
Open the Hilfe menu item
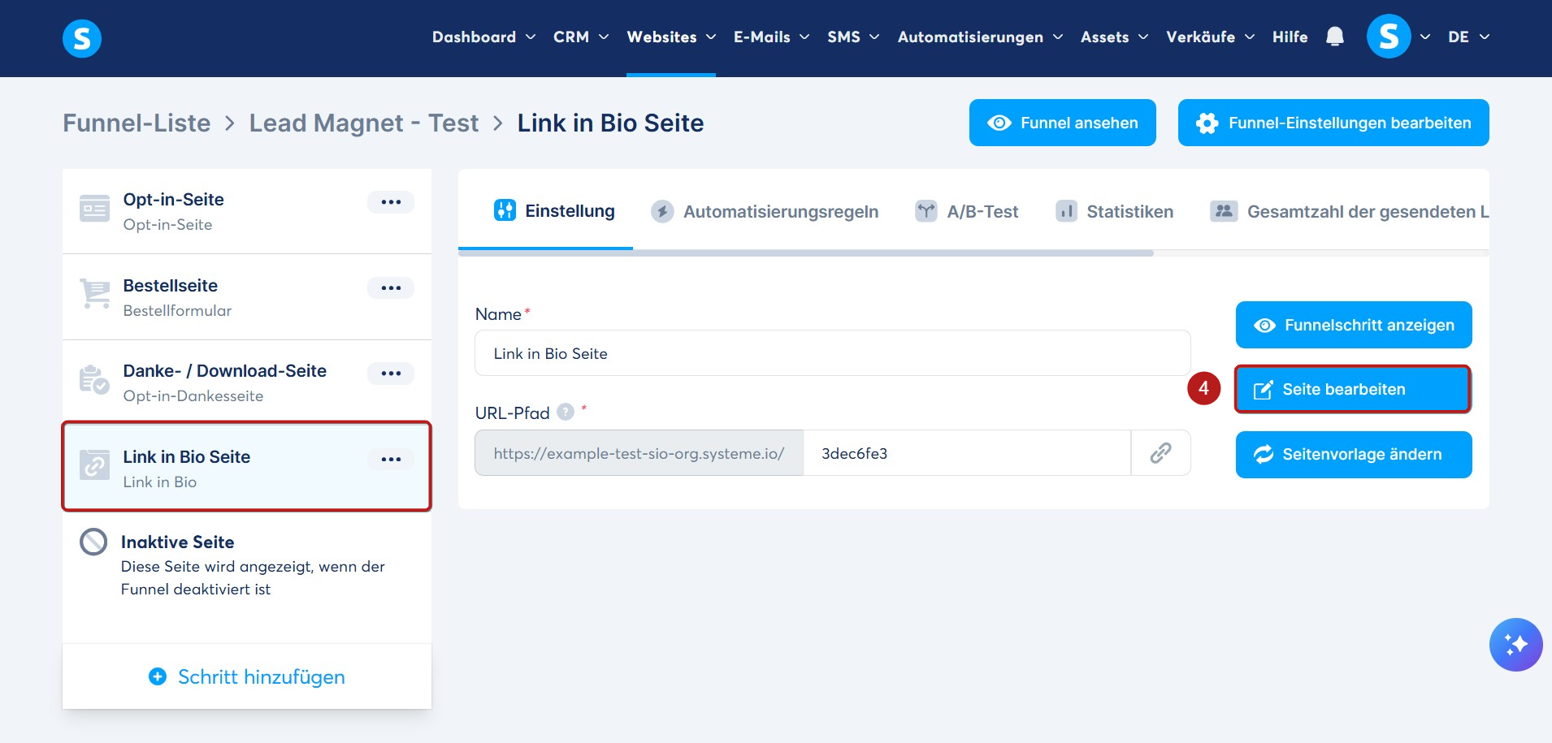[1290, 37]
